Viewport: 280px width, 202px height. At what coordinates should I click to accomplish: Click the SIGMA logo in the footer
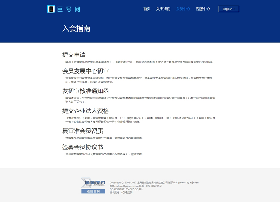click(x=93, y=183)
